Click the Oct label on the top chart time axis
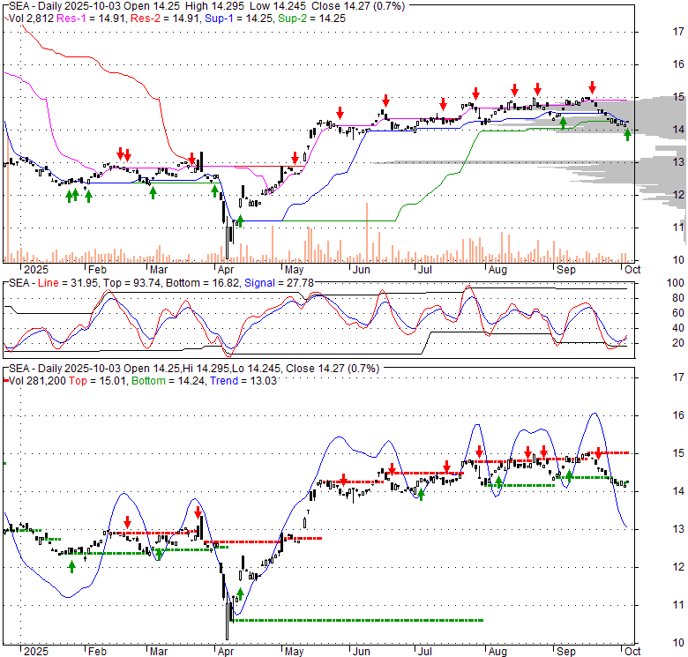This screenshot has width=688, height=657. [x=632, y=270]
